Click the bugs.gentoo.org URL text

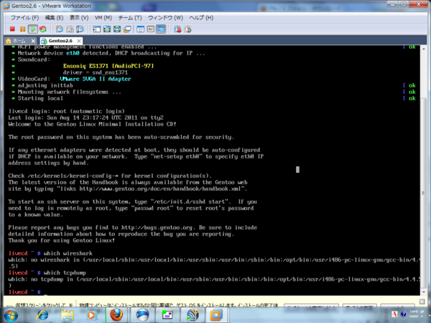pyautogui.click(x=157, y=228)
